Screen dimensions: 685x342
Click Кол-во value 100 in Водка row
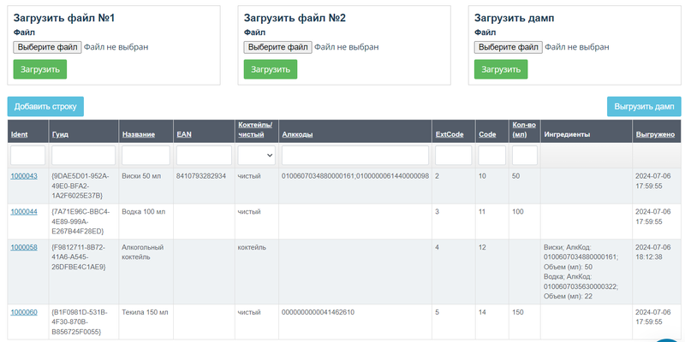point(518,212)
